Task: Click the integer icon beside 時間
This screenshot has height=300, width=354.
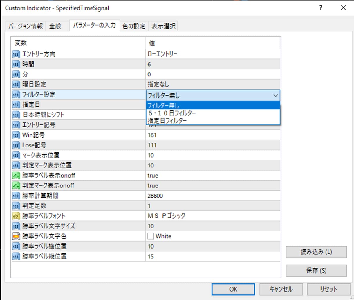Action: (16, 64)
